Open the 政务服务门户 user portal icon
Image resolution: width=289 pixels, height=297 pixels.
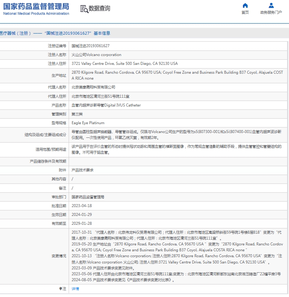[x=271, y=6]
